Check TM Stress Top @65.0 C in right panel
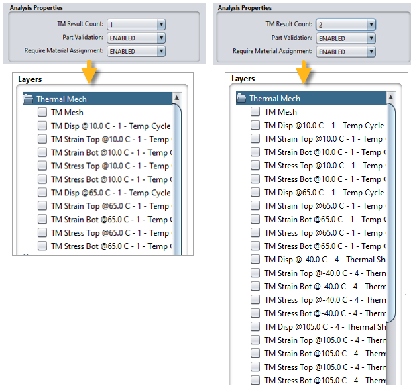The width and height of the screenshot is (415, 388). [x=255, y=232]
